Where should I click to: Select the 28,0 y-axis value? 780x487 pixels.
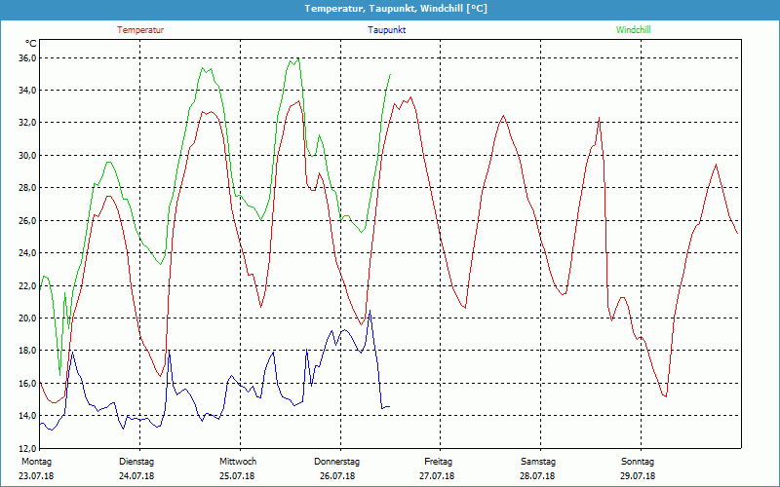28,188
